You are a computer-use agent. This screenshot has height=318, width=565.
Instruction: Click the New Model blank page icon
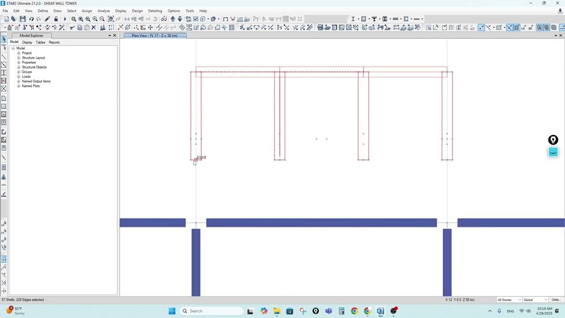pos(7,19)
